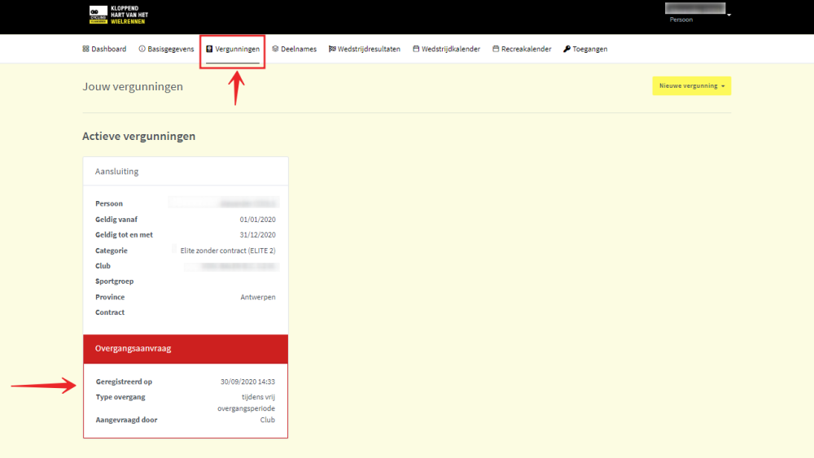Open the Wedstrijdresultaten tab
Image resolution: width=814 pixels, height=458 pixels.
(365, 49)
